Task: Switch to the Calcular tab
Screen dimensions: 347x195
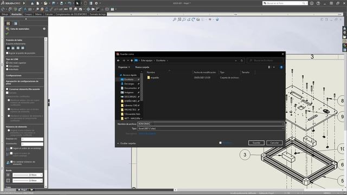Action: click(x=49, y=14)
